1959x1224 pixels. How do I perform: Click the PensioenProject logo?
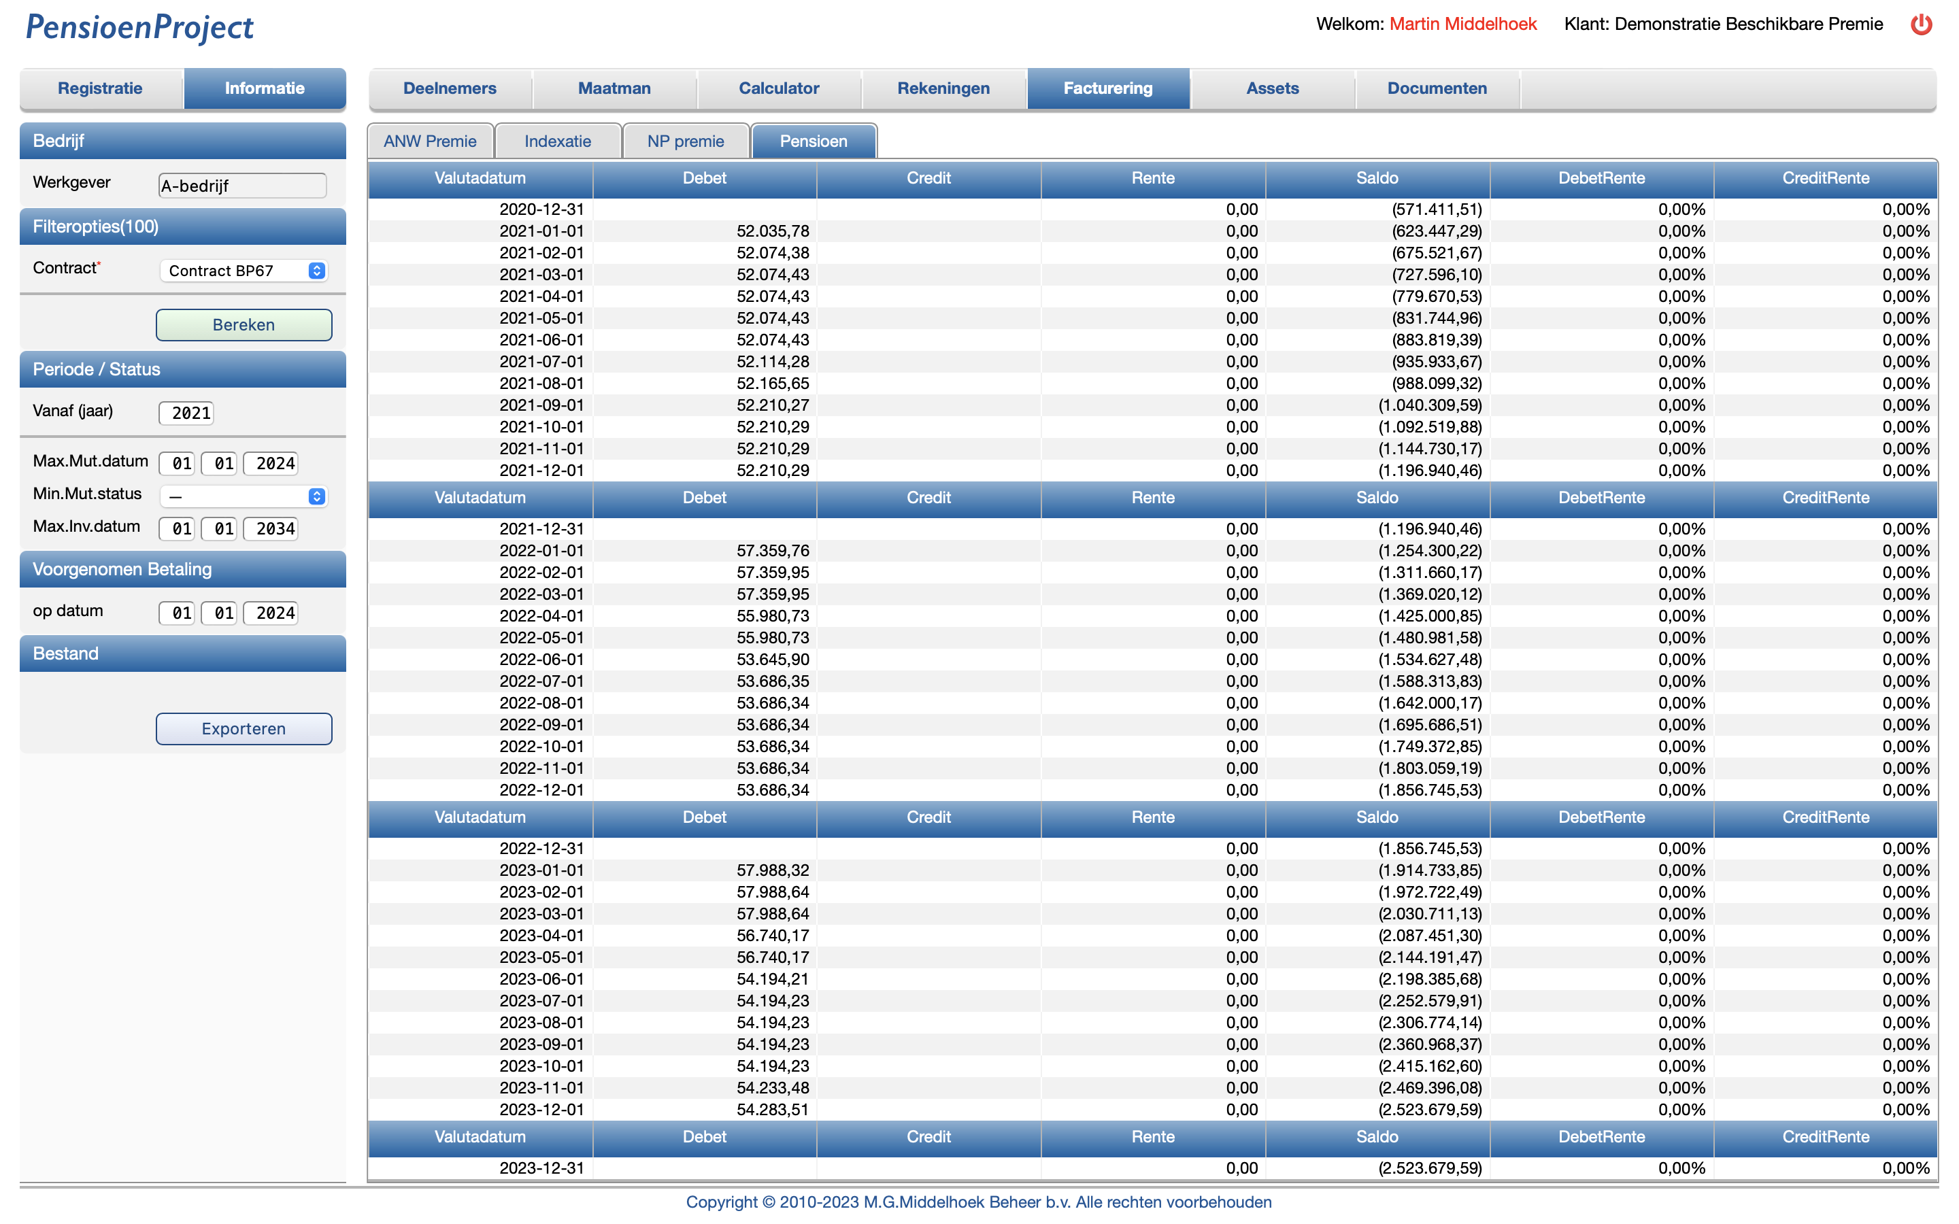click(139, 27)
